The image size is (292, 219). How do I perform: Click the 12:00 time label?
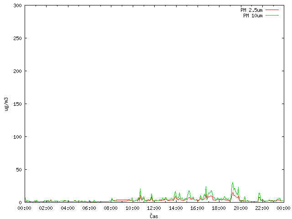tap(154, 208)
